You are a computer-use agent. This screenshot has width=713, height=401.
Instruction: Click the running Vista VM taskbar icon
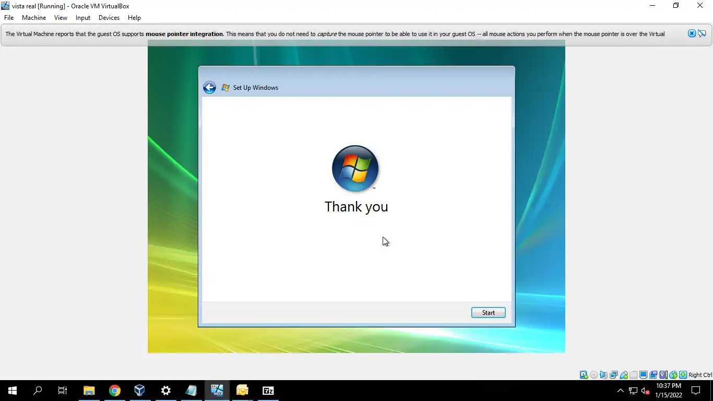pos(217,391)
